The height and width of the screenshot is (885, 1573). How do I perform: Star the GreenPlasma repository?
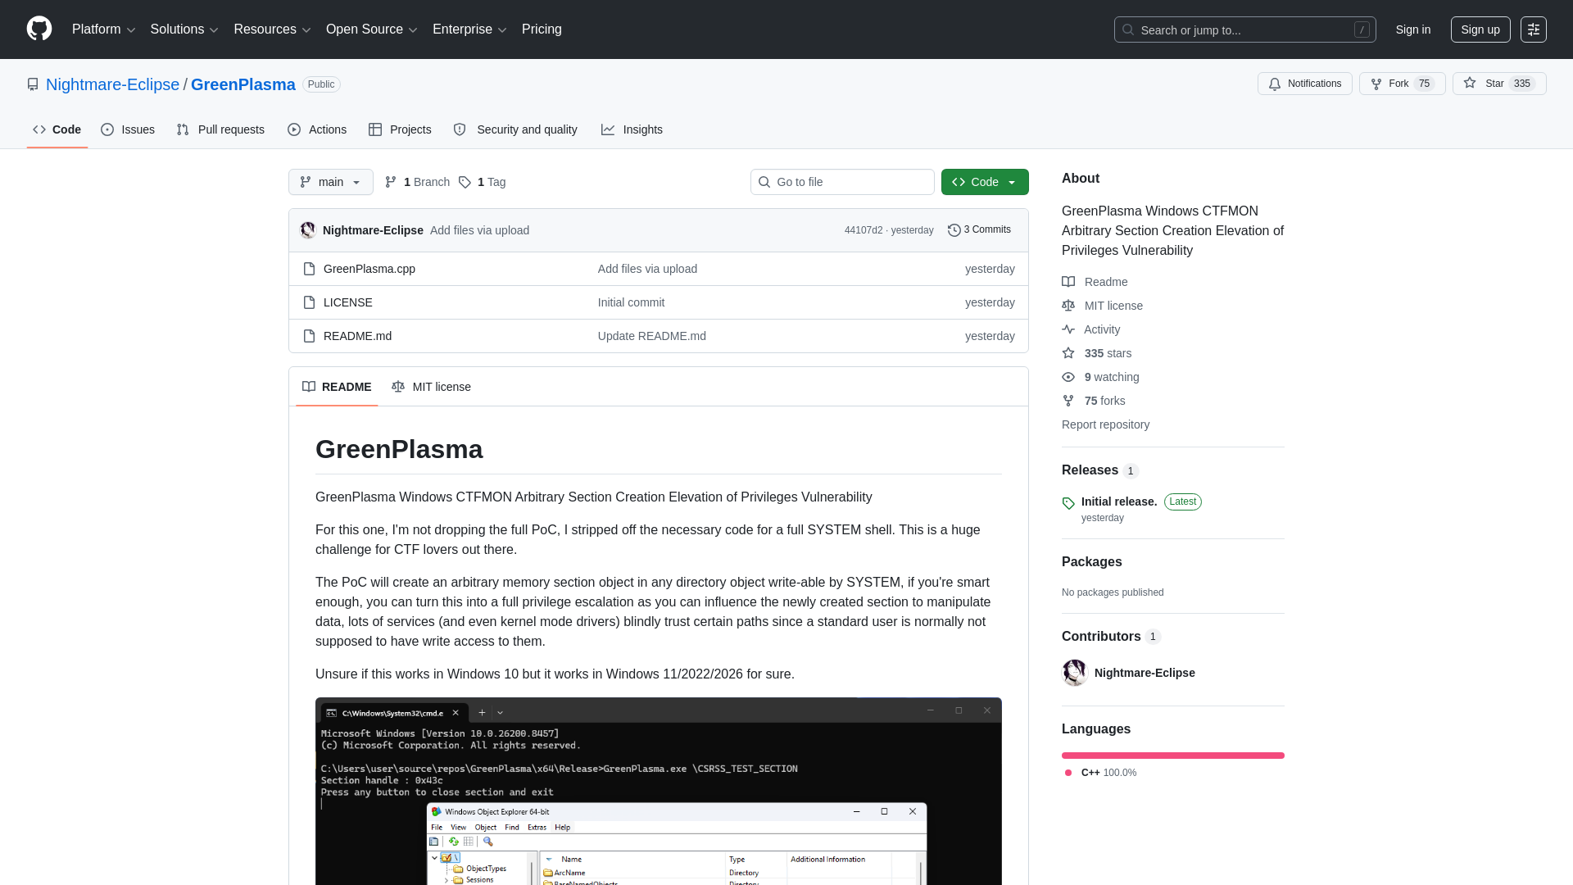click(1499, 84)
